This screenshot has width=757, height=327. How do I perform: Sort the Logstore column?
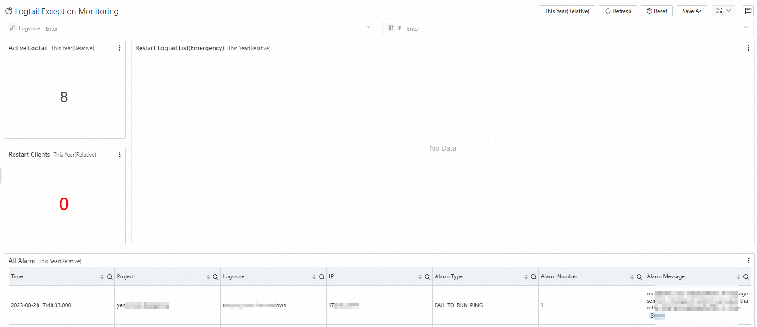pos(314,277)
